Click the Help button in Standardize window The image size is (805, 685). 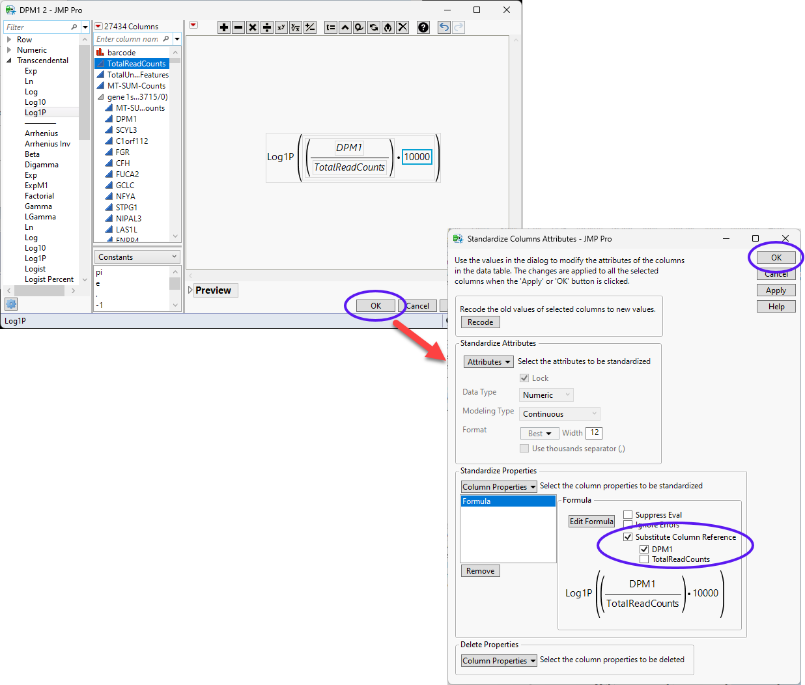(776, 307)
